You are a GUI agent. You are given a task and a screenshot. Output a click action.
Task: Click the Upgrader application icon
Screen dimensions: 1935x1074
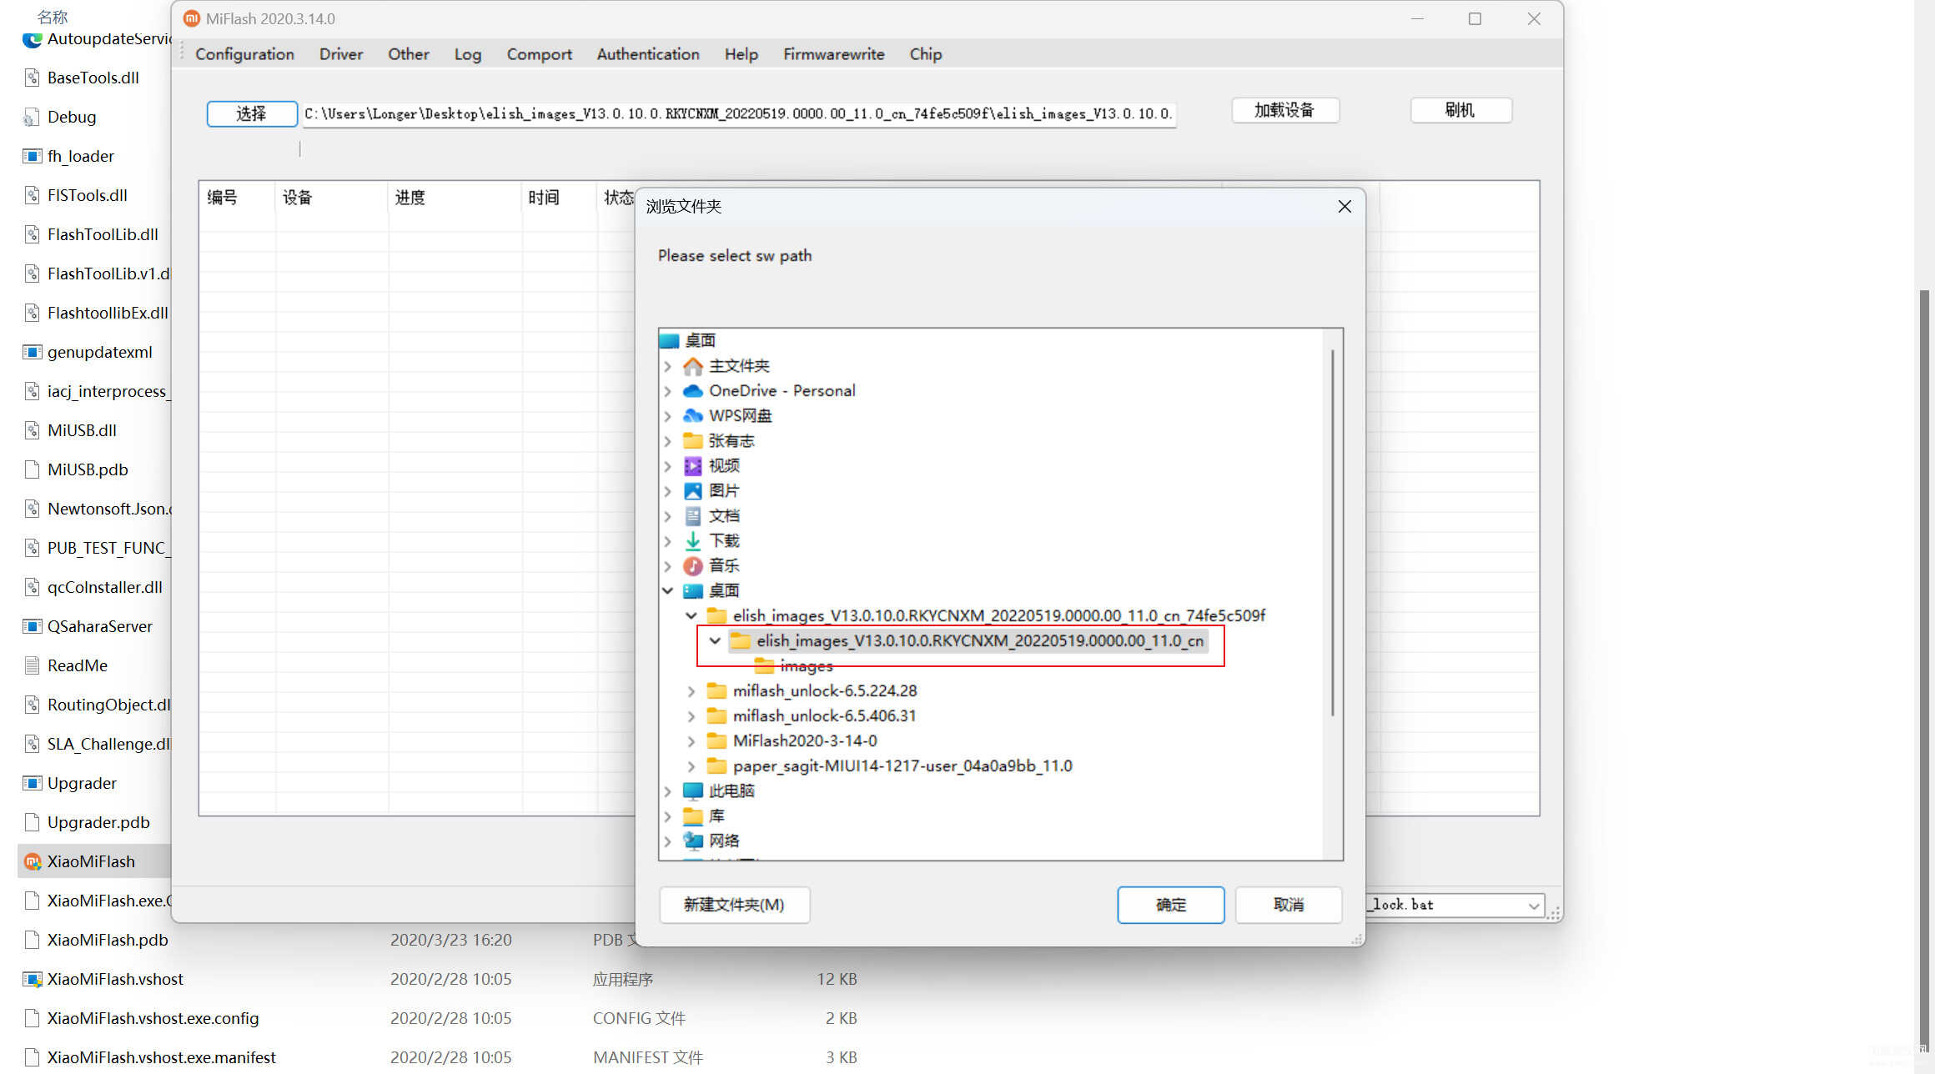pos(33,783)
